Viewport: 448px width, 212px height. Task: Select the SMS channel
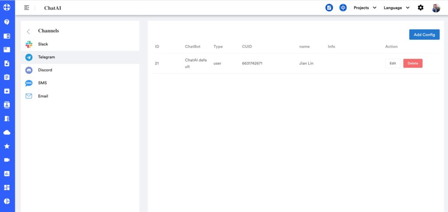coord(80,83)
